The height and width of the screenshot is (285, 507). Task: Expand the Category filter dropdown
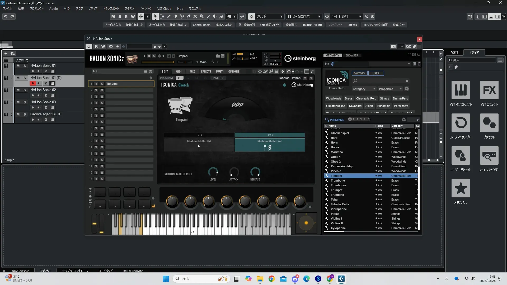[364, 89]
